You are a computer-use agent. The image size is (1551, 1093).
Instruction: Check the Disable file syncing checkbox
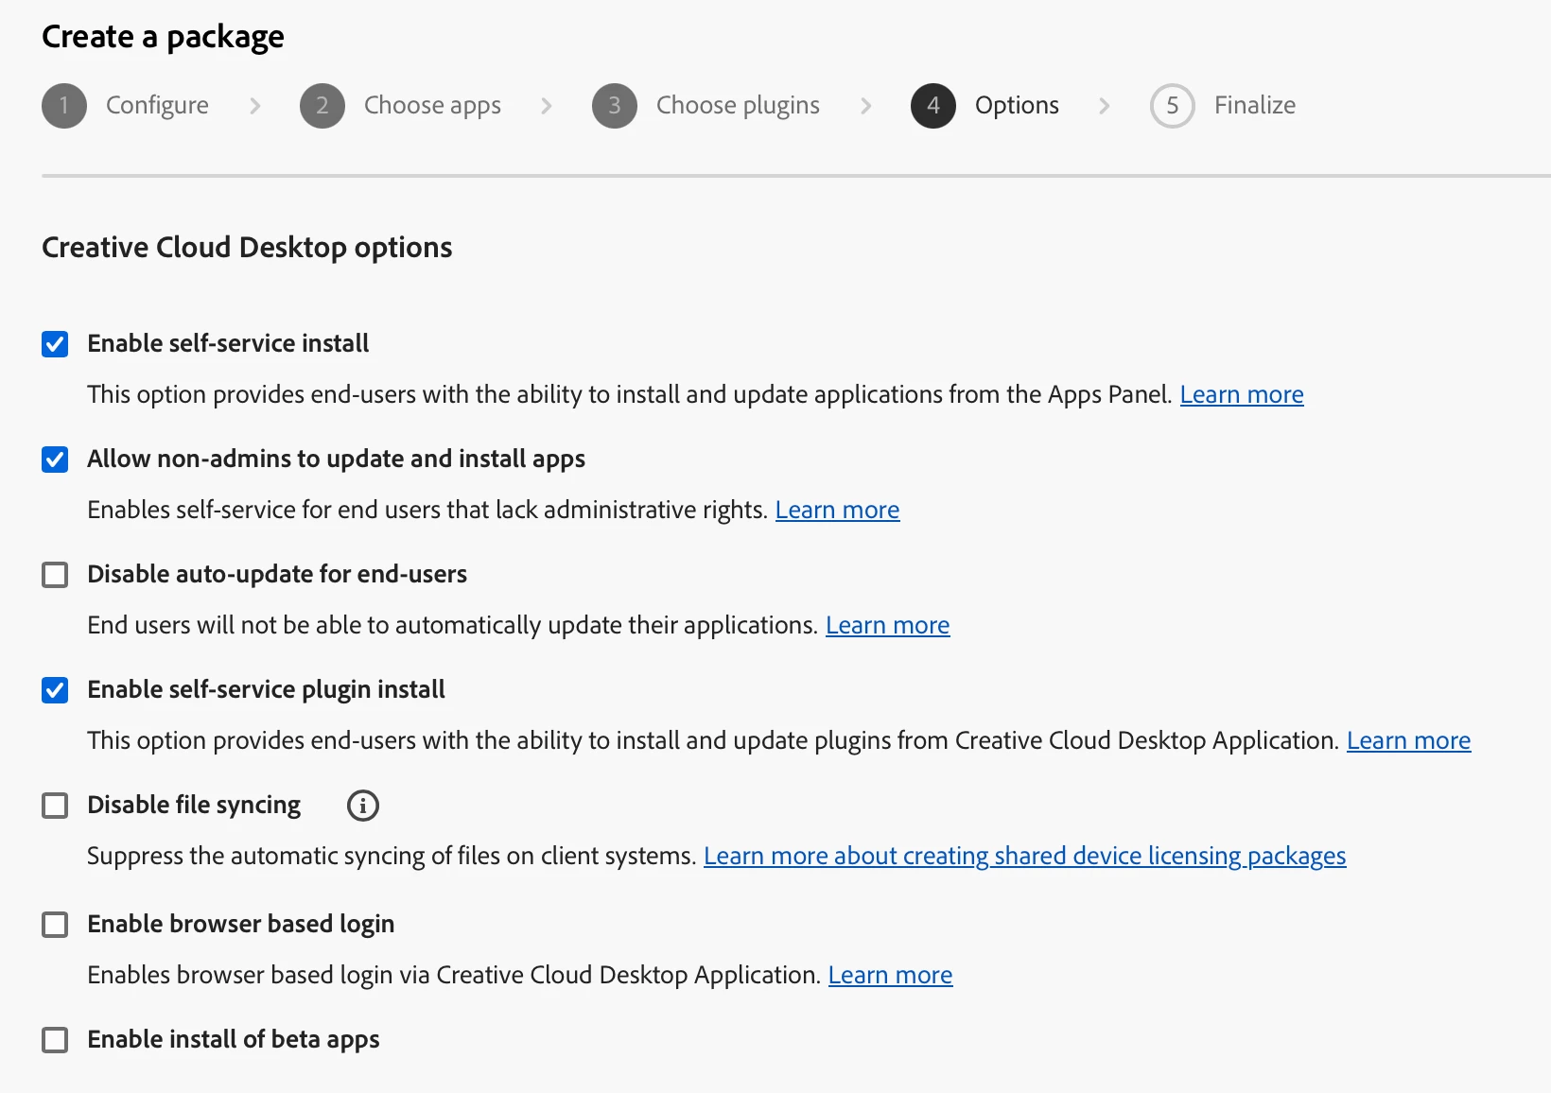[x=55, y=806]
